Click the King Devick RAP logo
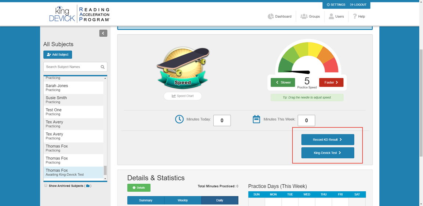This screenshot has width=423, height=206. (79, 14)
